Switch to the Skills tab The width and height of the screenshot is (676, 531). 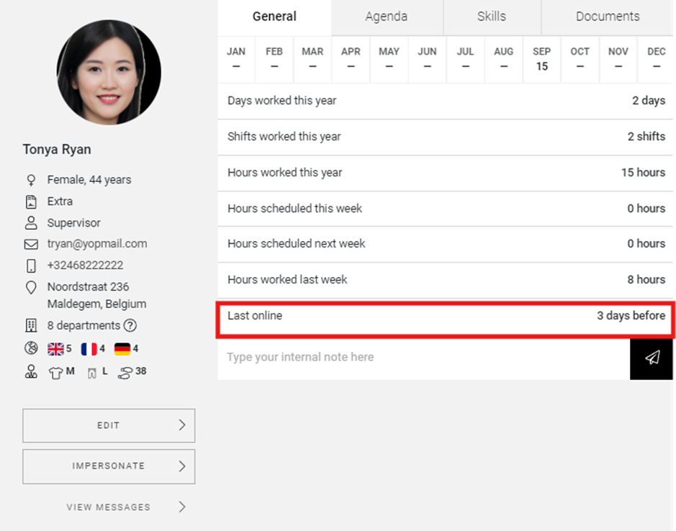coord(491,17)
